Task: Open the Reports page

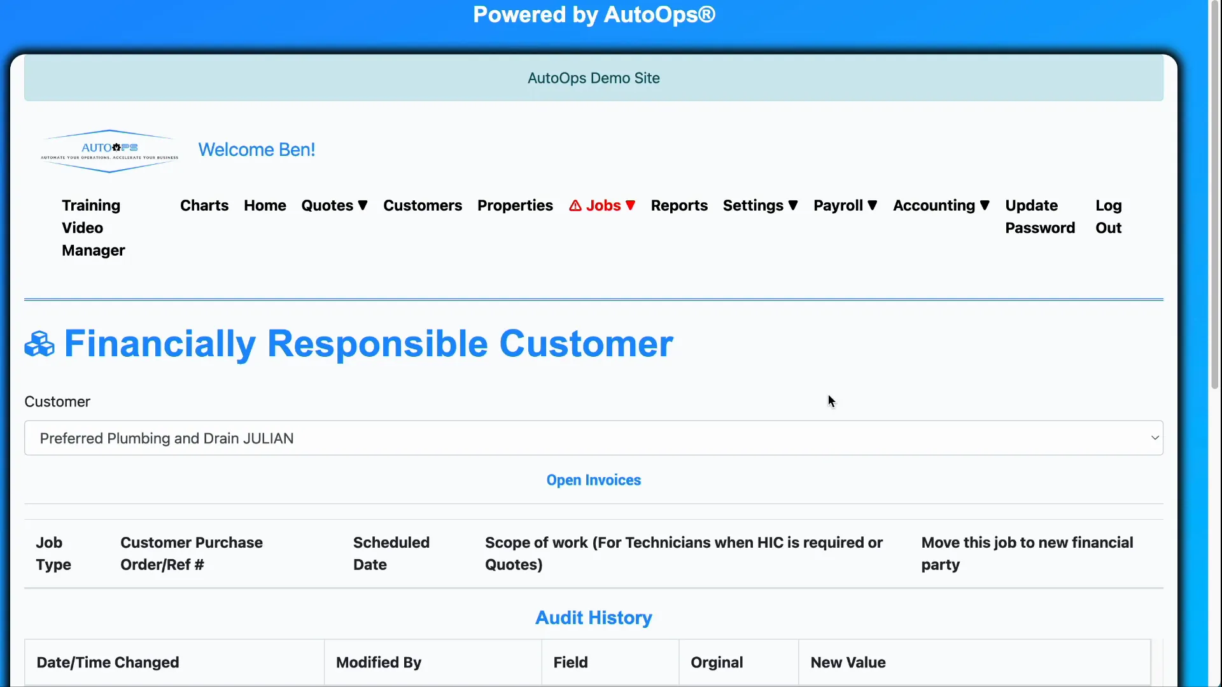Action: tap(679, 205)
